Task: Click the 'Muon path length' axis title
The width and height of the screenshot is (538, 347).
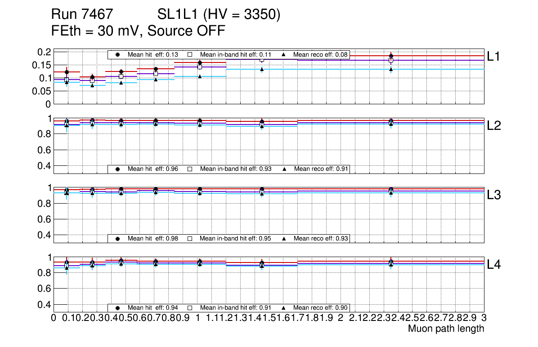Action: tap(446, 329)
